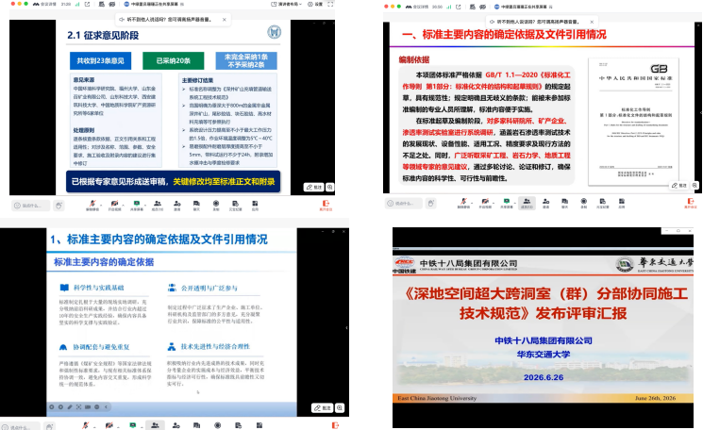Click the record icon in the top-left meeting window

216,204
